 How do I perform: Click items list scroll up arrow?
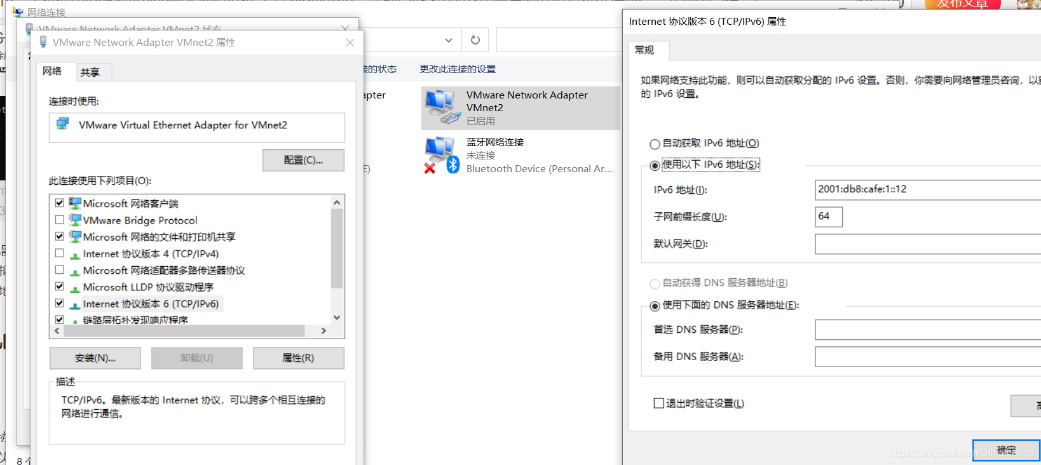coord(337,203)
